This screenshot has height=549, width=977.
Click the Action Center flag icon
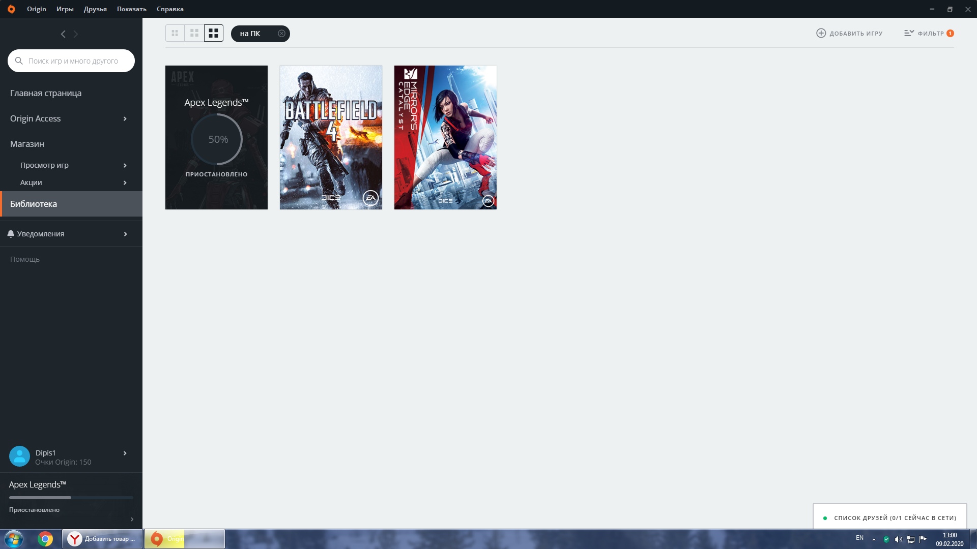(923, 539)
